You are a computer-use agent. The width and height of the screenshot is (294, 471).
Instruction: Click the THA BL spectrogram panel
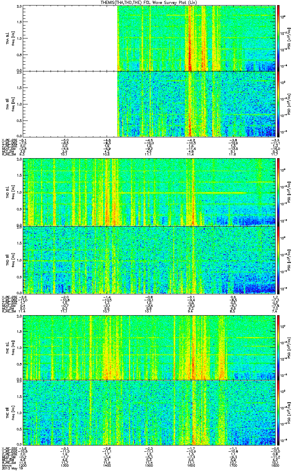(x=149, y=38)
